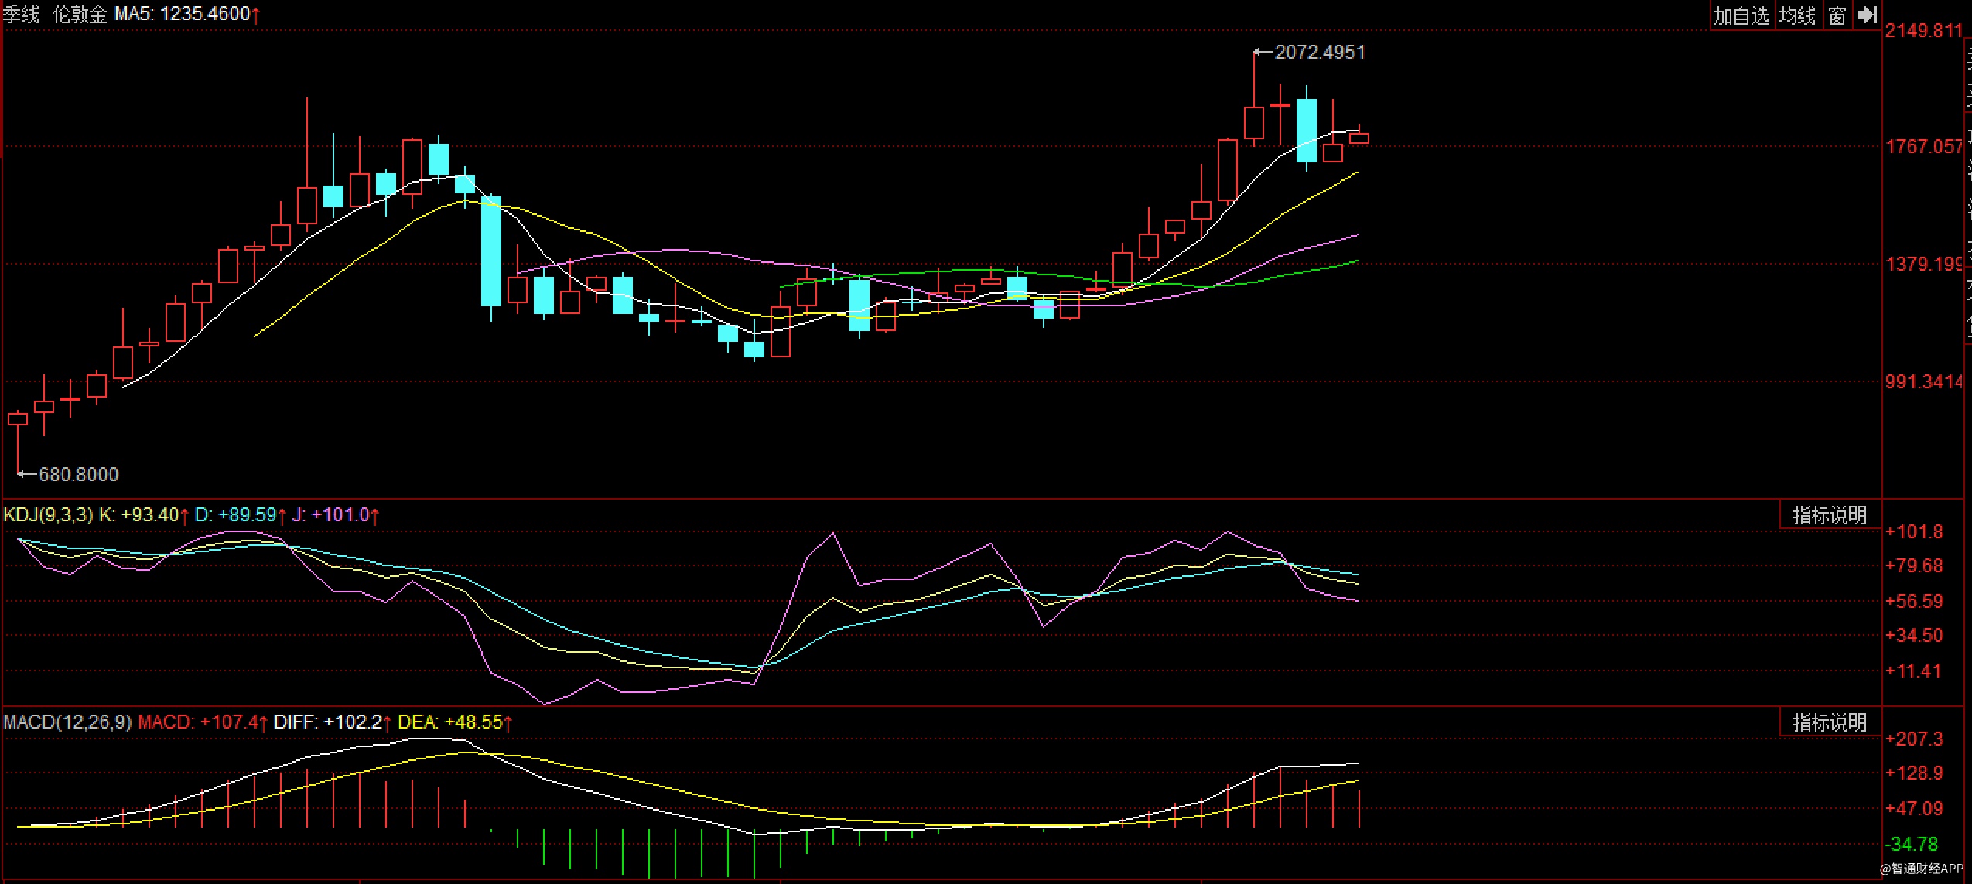Toggle the 均线 moving average lines
Screen dimensions: 1972x884
click(x=1797, y=15)
